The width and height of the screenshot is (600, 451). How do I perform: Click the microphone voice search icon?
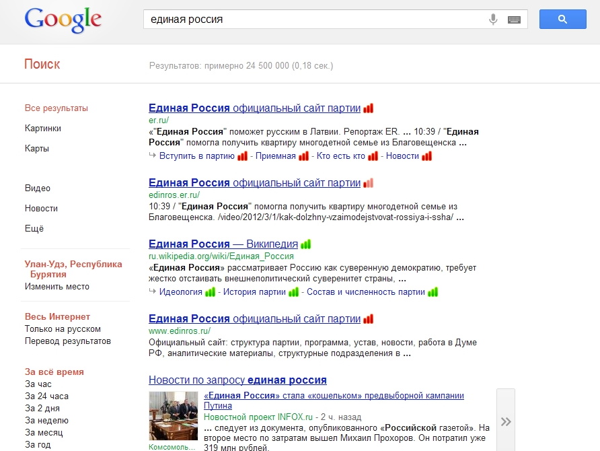coord(493,19)
